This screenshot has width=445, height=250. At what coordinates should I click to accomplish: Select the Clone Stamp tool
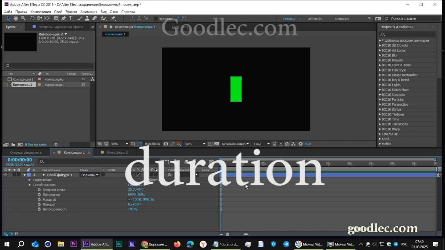pyautogui.click(x=87, y=18)
